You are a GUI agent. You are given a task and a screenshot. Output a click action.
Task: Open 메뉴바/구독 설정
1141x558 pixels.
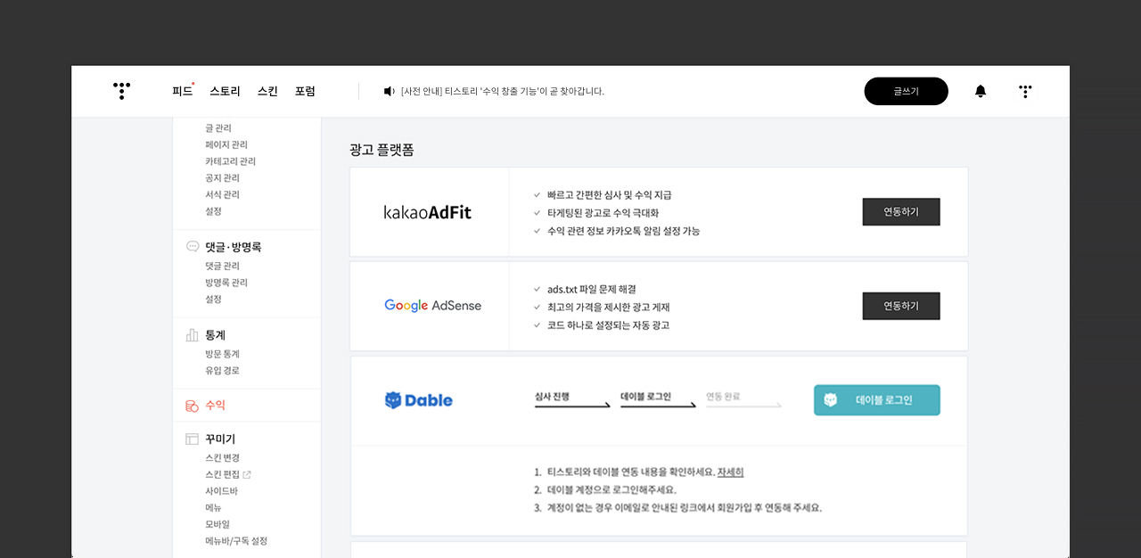[236, 541]
